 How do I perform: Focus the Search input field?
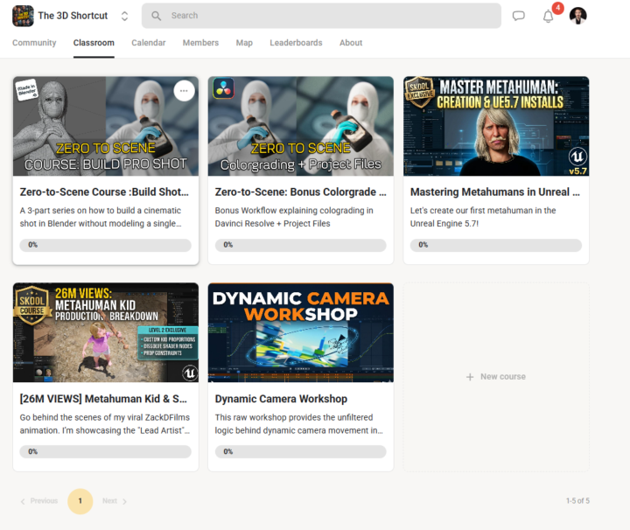coord(321,16)
